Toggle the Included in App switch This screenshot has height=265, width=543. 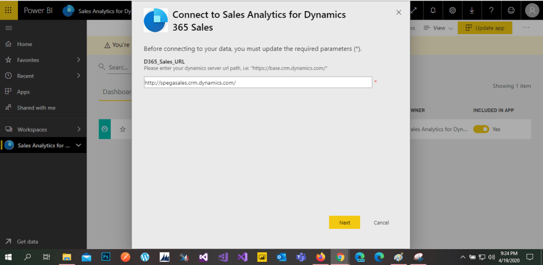481,129
